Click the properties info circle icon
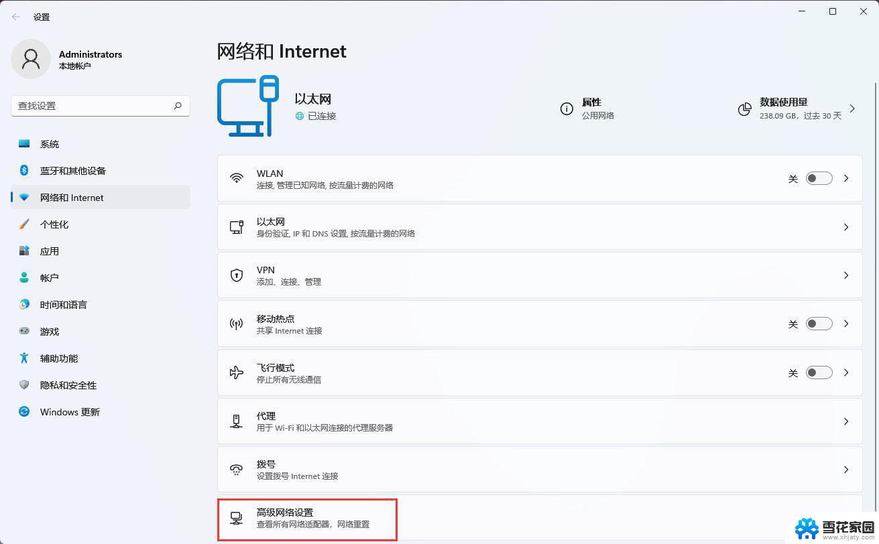The width and height of the screenshot is (879, 544). point(567,109)
